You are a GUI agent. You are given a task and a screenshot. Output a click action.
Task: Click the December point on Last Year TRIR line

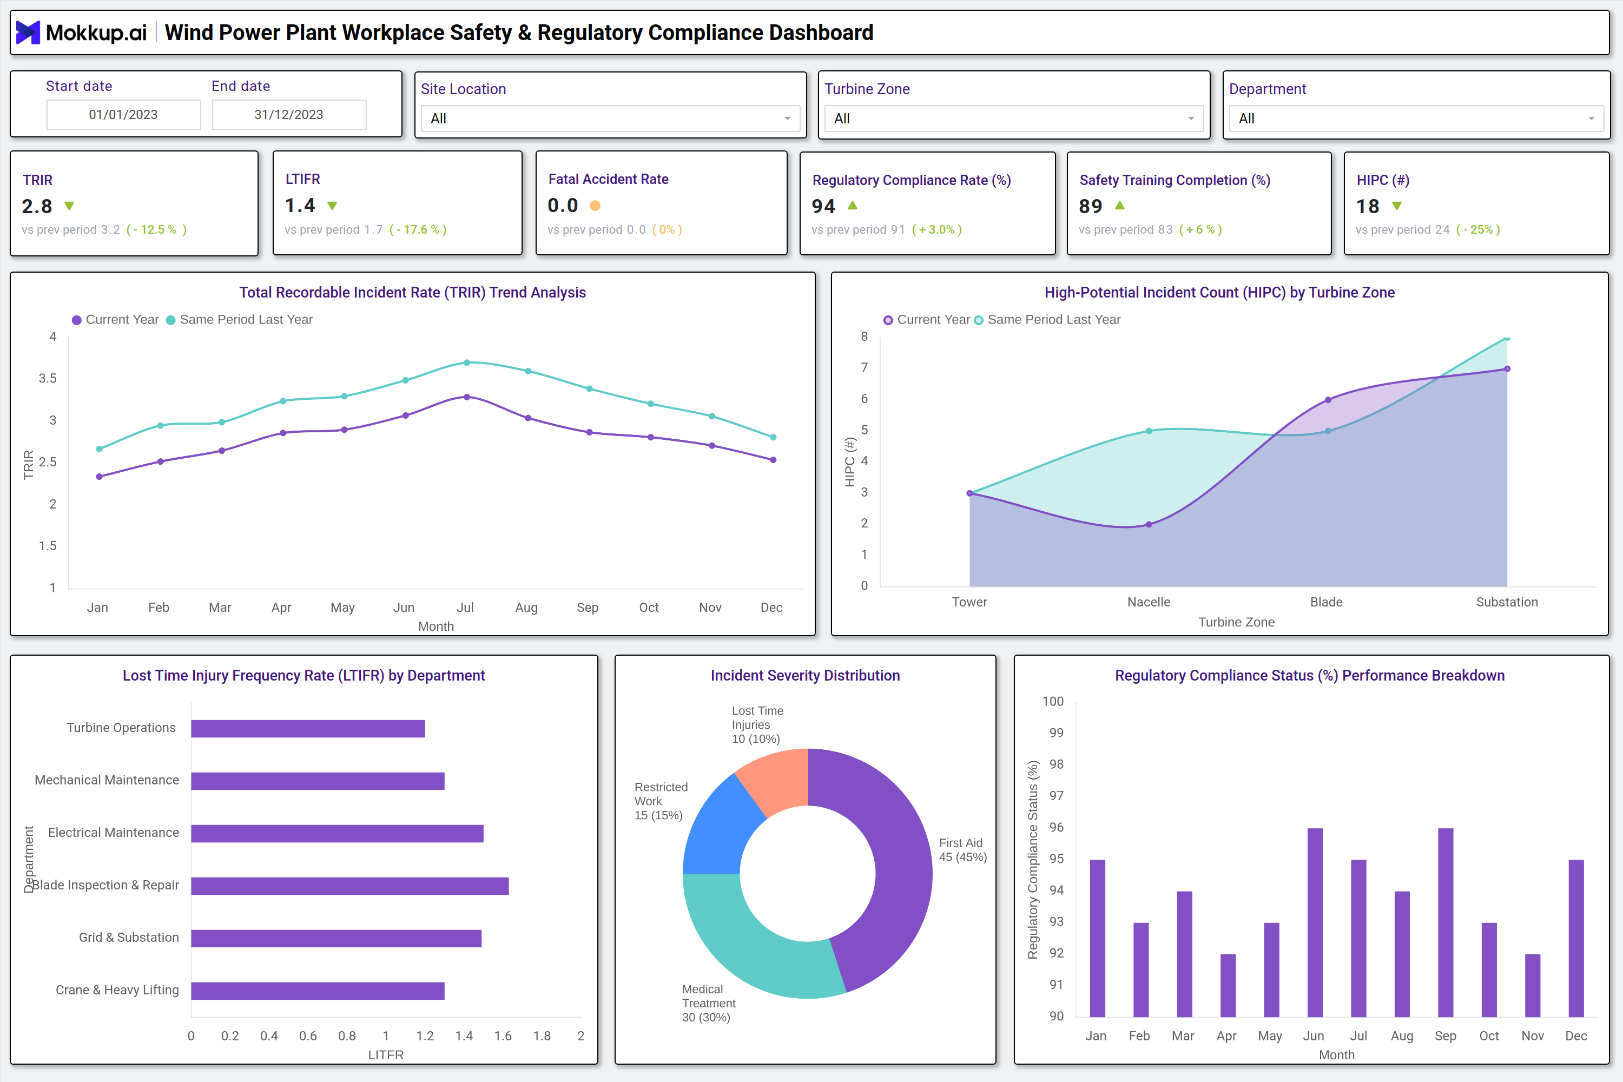(x=773, y=437)
